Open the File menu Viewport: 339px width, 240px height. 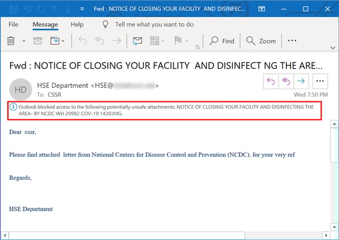coord(14,25)
